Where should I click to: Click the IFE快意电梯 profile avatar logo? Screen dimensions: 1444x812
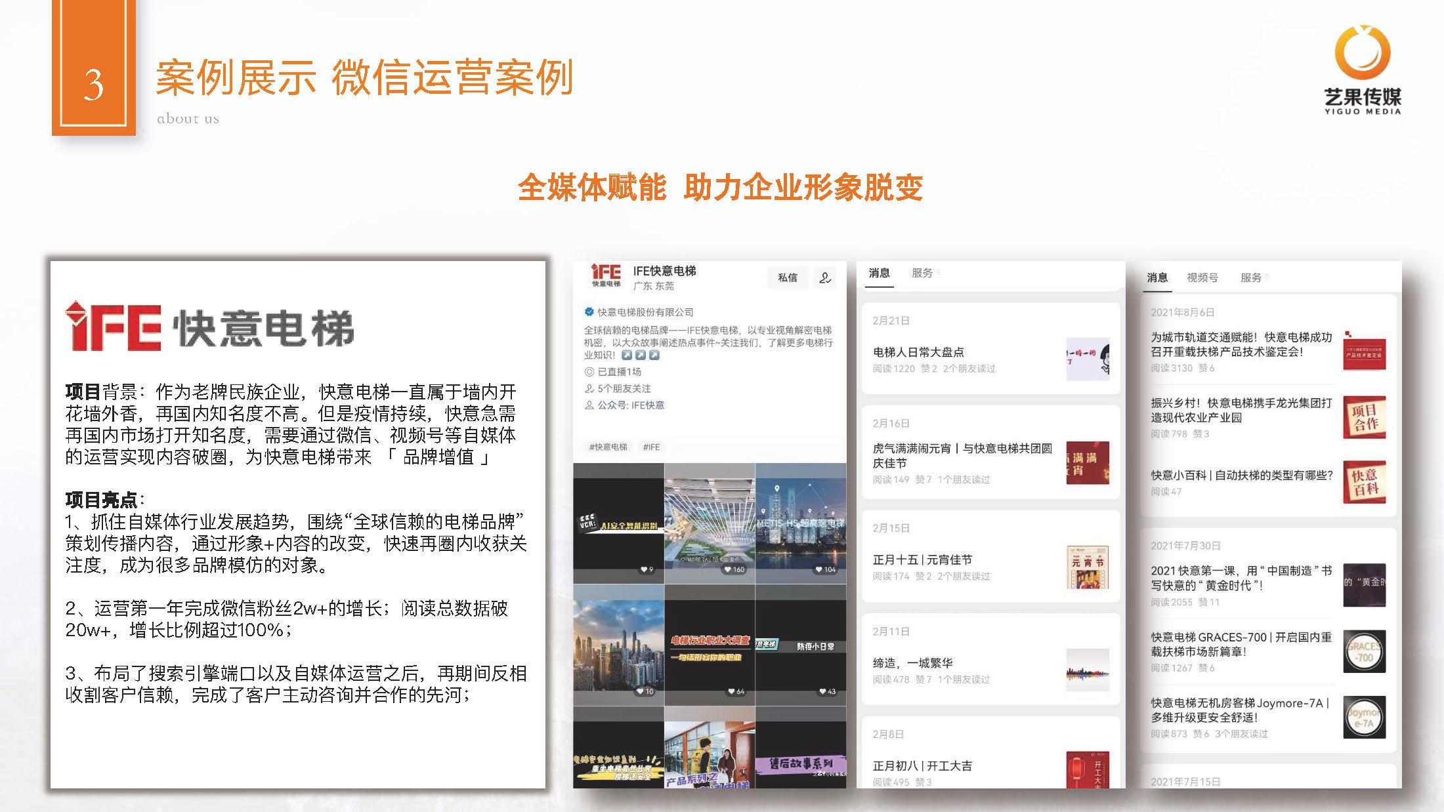pyautogui.click(x=605, y=275)
